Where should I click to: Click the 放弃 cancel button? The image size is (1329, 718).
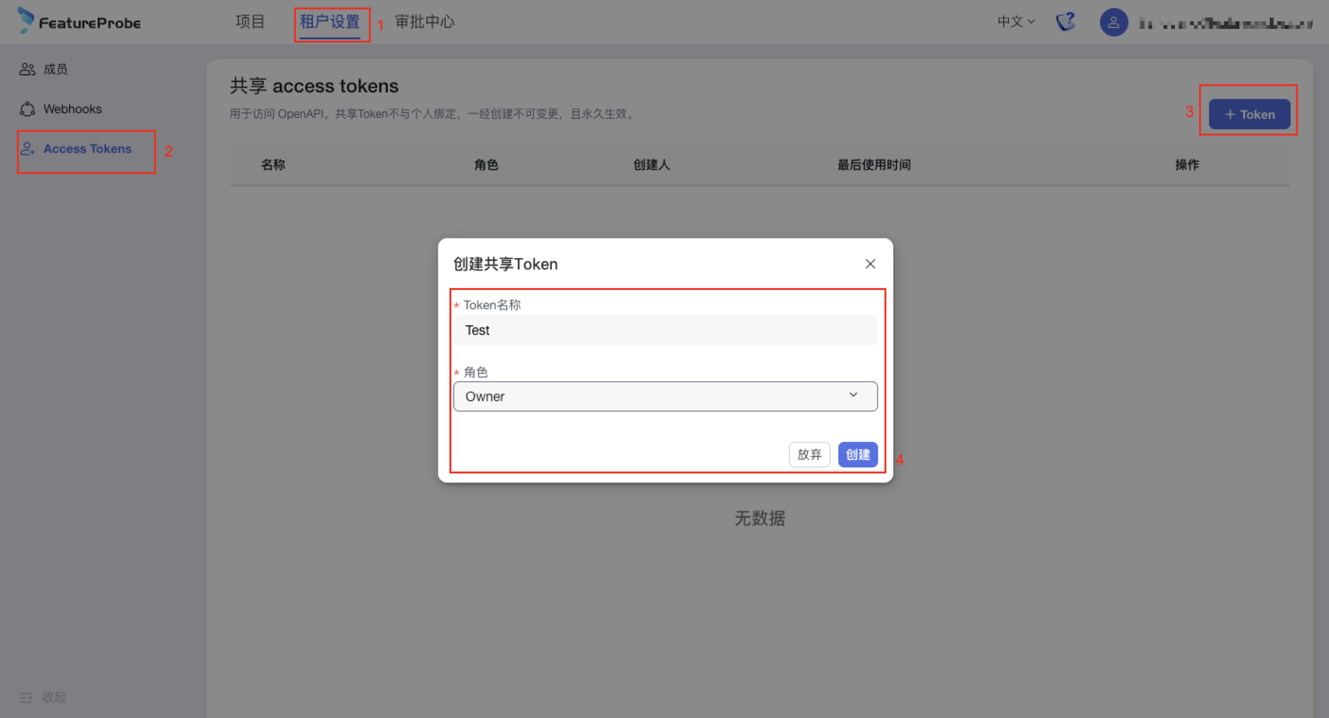pyautogui.click(x=809, y=454)
